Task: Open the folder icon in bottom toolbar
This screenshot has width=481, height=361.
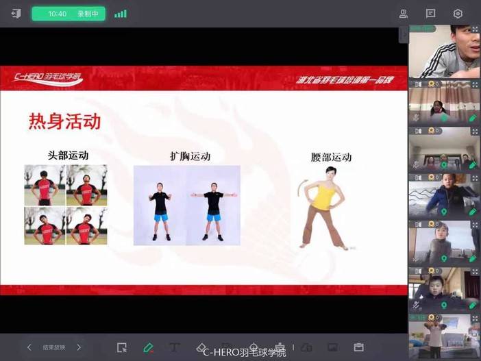Action: 358,347
